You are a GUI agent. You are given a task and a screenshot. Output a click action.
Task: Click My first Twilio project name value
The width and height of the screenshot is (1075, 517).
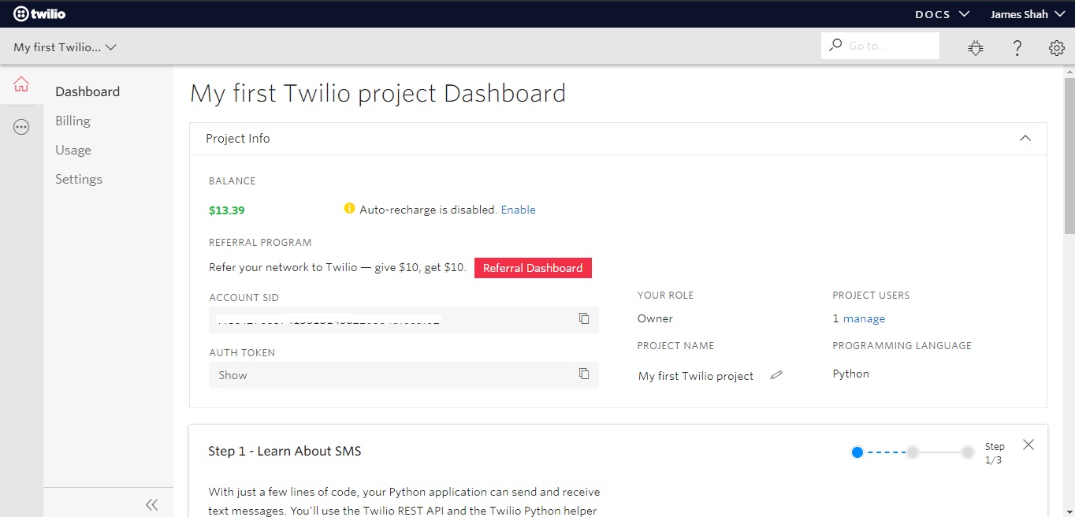[696, 376]
